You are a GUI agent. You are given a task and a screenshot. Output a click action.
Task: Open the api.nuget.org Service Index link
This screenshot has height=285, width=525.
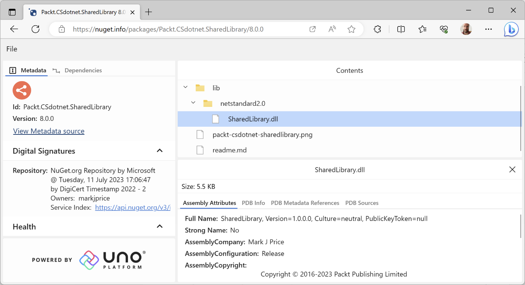pyautogui.click(x=133, y=208)
